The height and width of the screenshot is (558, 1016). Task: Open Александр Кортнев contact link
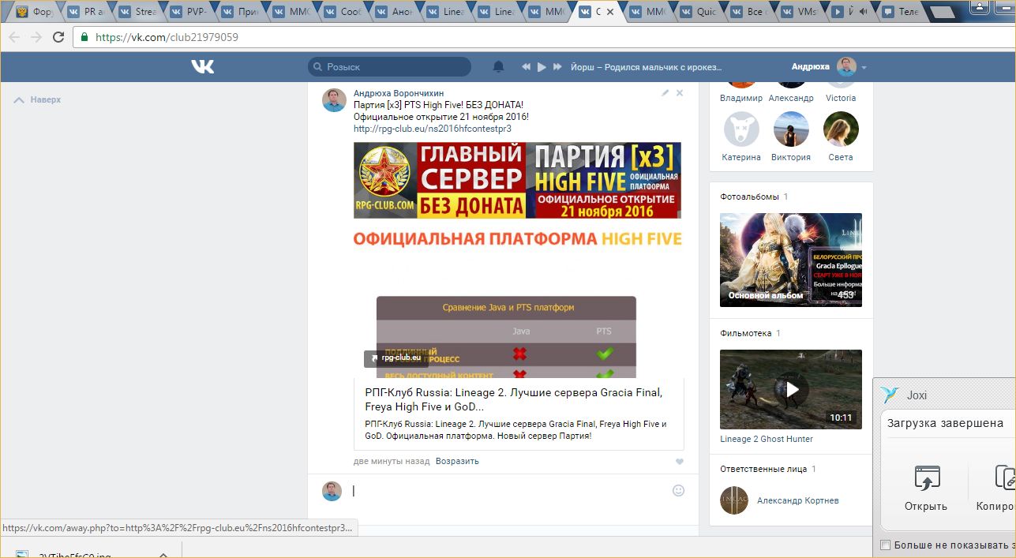click(x=797, y=500)
